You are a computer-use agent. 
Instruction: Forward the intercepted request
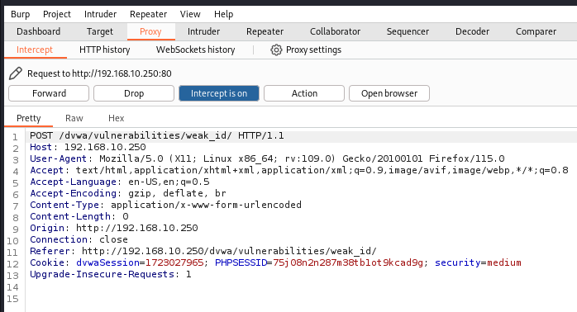[x=49, y=93]
